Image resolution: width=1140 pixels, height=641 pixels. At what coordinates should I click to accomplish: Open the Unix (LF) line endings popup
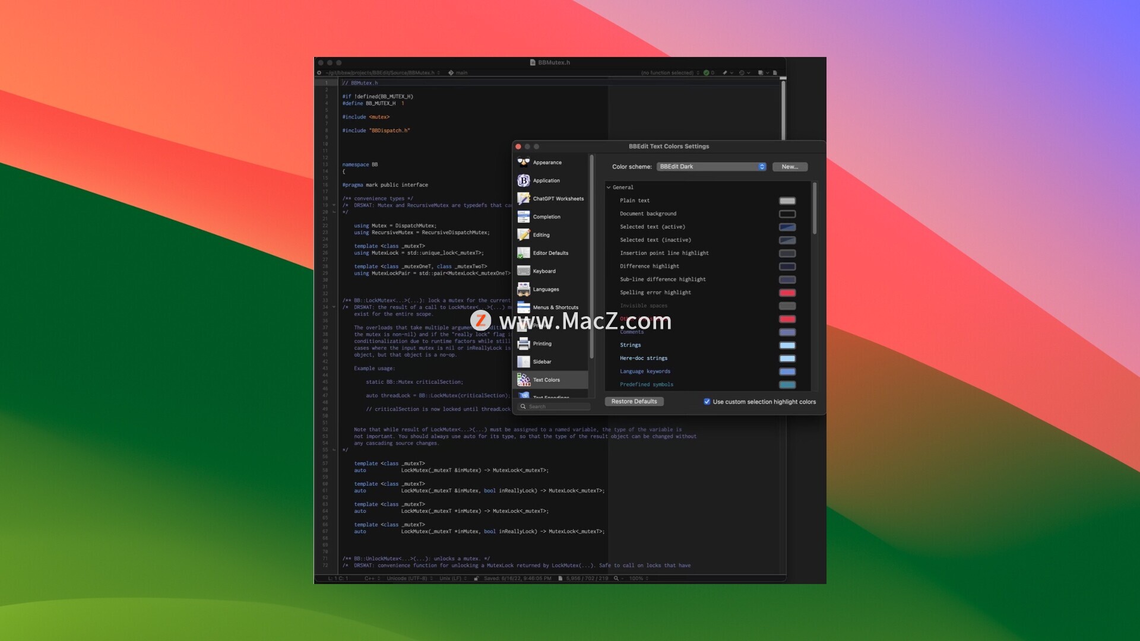(x=453, y=578)
